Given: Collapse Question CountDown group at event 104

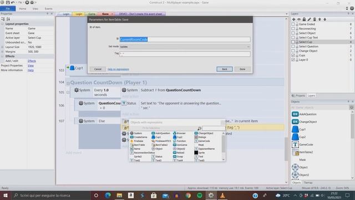Looking at the screenshot, I should click(68, 83).
